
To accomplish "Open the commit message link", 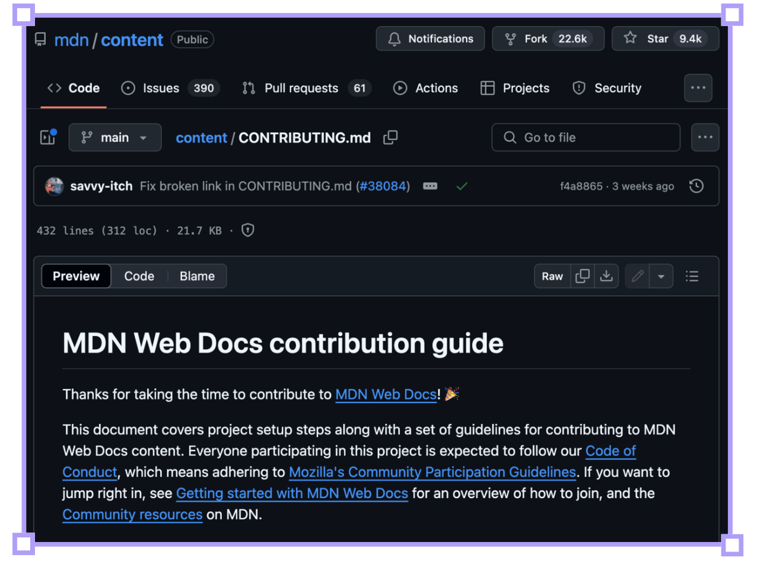I will [246, 186].
